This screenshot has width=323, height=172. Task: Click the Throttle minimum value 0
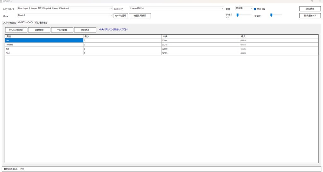tap(122, 45)
